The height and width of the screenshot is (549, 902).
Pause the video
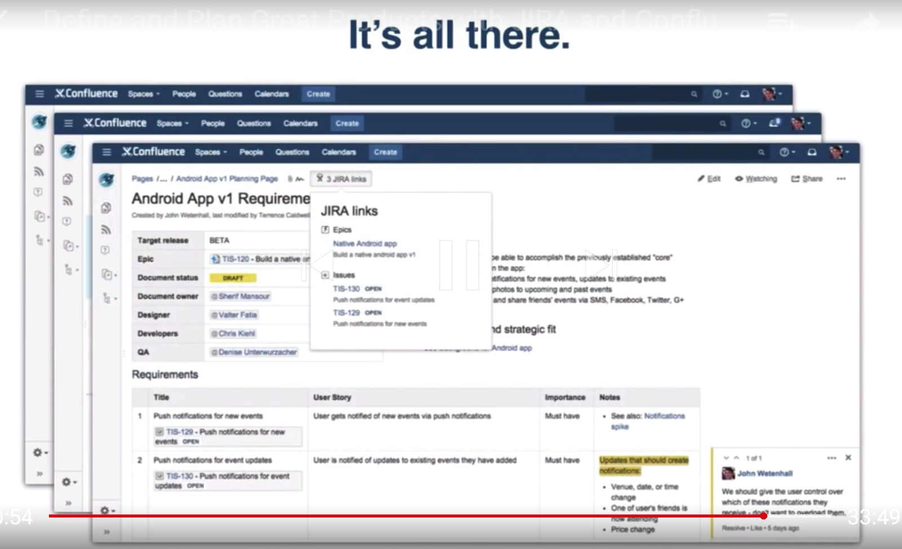pos(459,265)
